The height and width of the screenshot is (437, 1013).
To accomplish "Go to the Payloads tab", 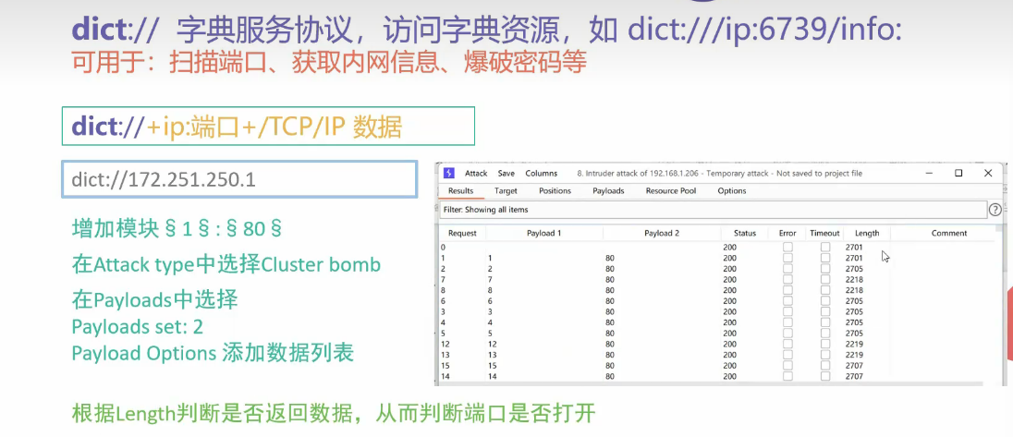I will (608, 191).
